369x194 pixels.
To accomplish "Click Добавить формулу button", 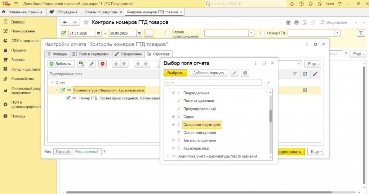I will (x=209, y=73).
